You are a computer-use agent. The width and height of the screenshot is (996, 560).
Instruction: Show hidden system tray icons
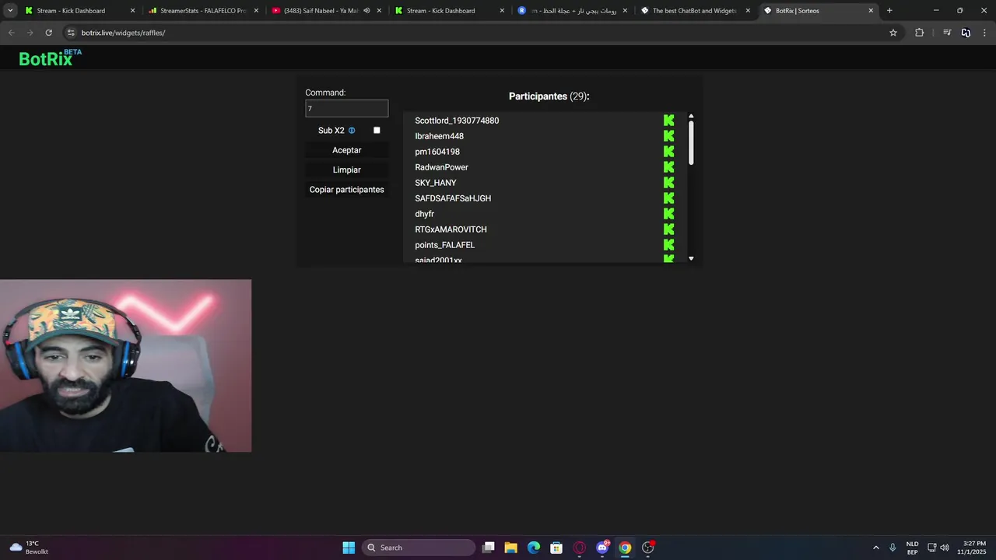(875, 548)
